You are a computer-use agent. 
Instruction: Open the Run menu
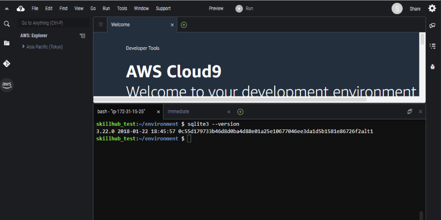click(106, 8)
